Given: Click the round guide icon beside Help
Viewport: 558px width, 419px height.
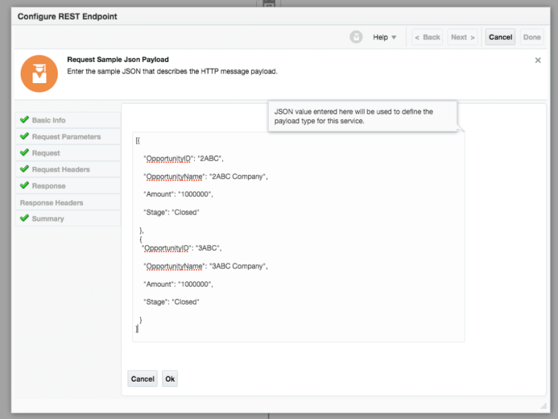Looking at the screenshot, I should pyautogui.click(x=356, y=37).
